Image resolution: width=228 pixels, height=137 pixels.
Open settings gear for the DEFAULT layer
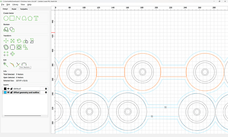46,89
